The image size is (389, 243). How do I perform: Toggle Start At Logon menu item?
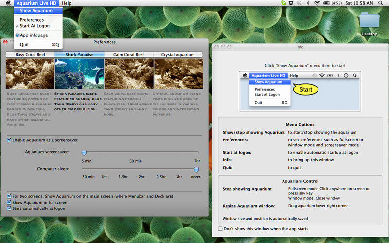point(38,26)
